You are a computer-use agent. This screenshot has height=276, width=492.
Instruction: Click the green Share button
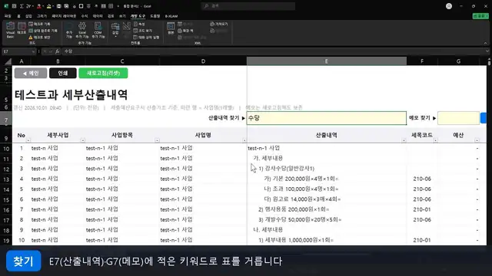click(480, 16)
